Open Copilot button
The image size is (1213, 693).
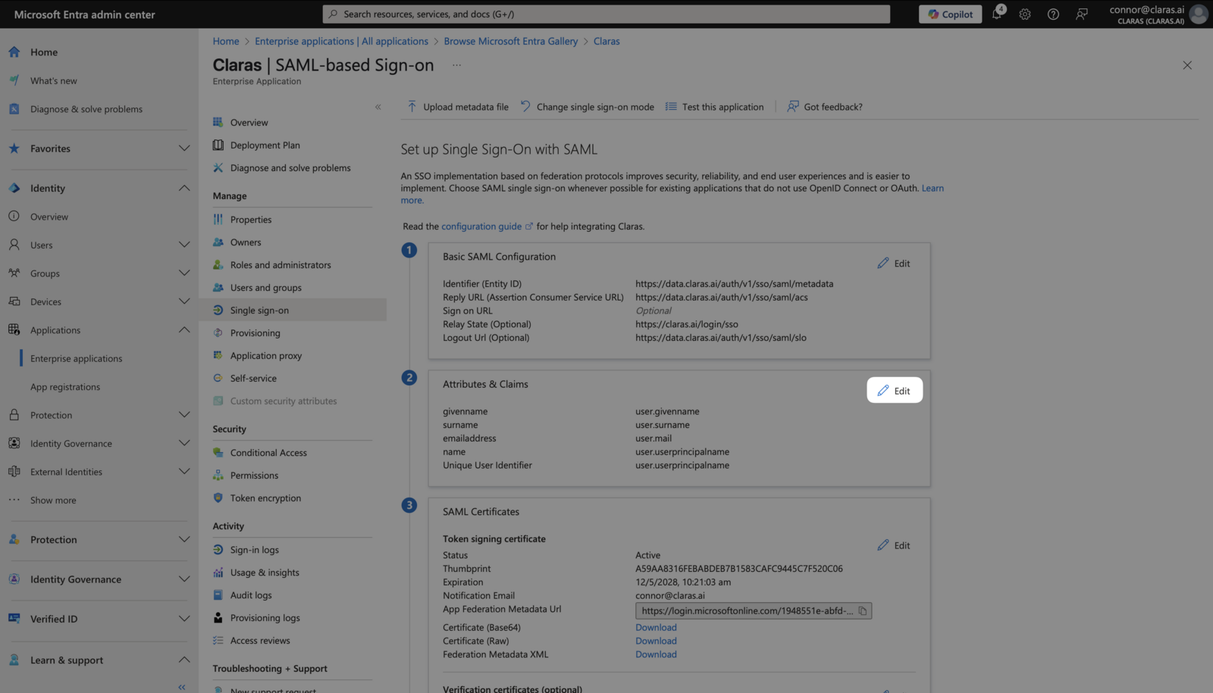(x=950, y=14)
